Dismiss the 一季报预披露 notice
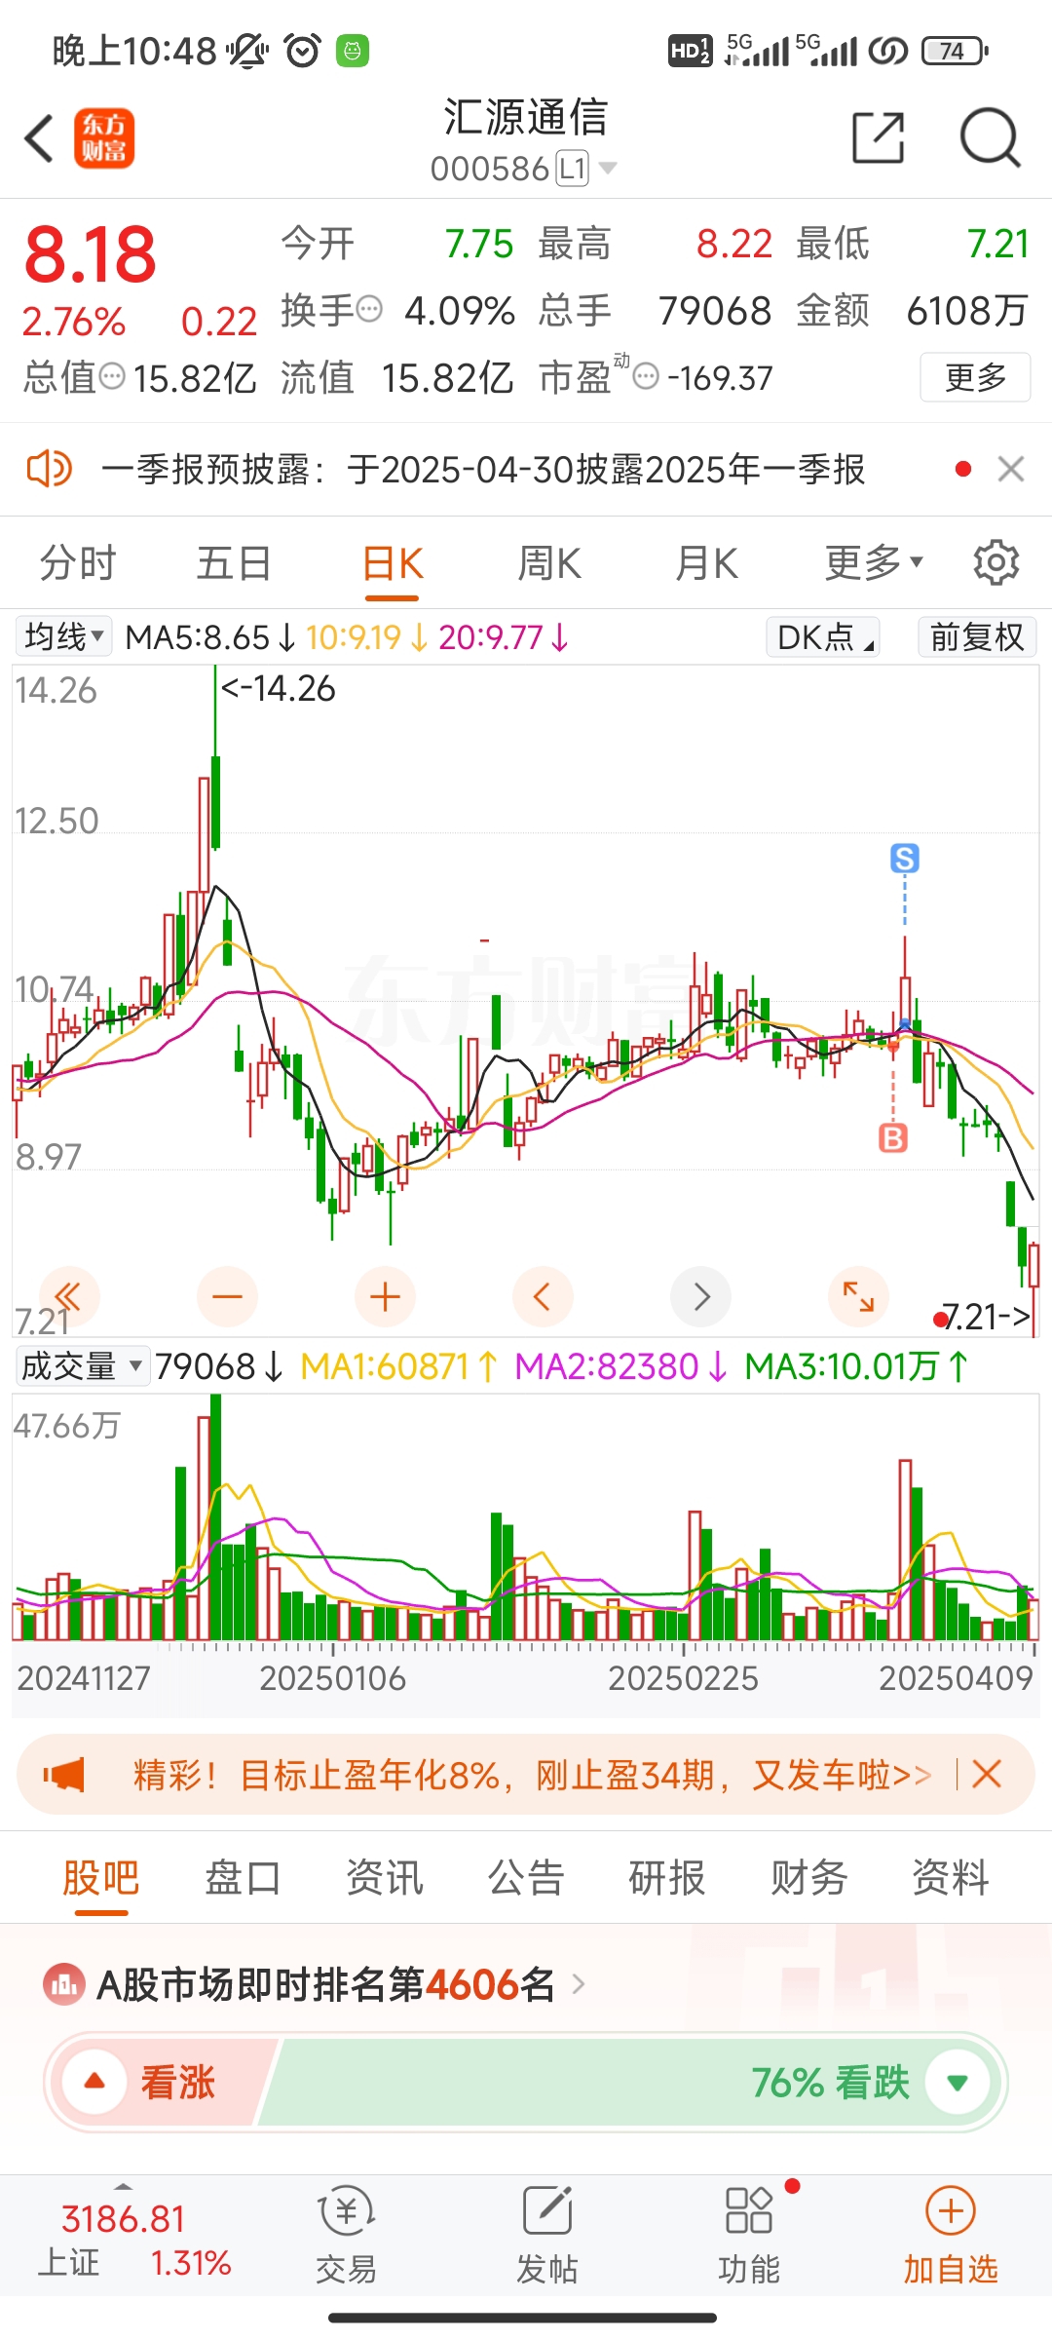Viewport: 1052px width, 2339px height. click(1011, 469)
